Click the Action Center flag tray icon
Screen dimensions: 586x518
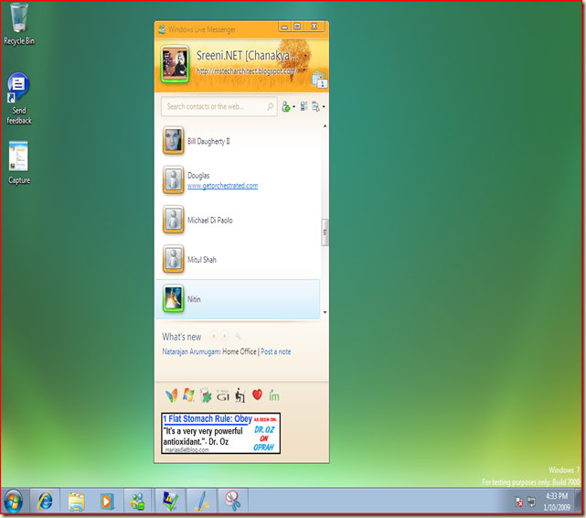(x=519, y=502)
